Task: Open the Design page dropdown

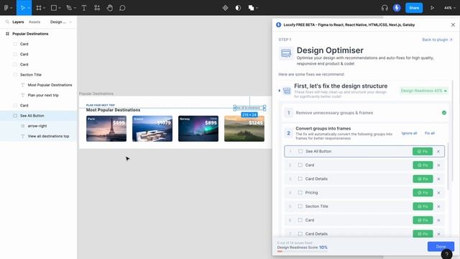Action: click(60, 22)
